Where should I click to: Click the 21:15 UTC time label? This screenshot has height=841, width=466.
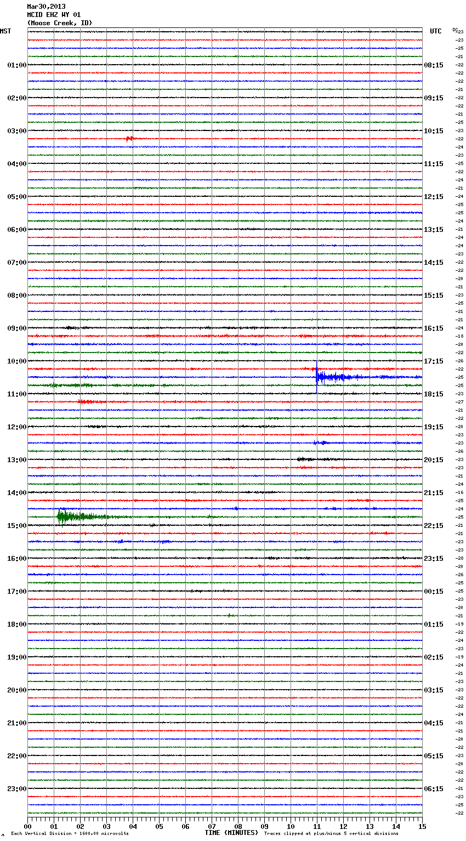point(434,493)
